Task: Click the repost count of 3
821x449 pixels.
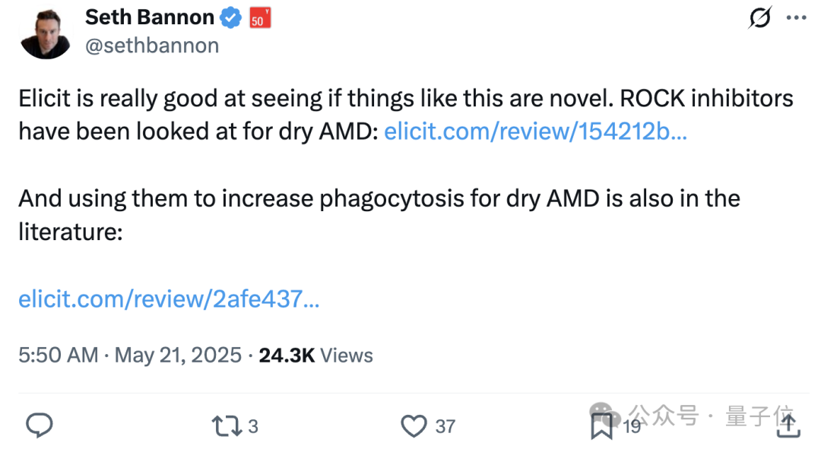Action: (253, 426)
